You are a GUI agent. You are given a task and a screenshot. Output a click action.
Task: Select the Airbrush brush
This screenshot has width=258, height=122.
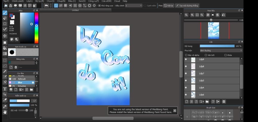point(22,79)
